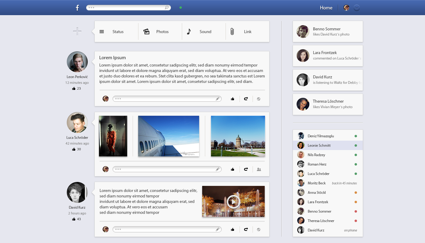425x243 pixels.
Task: Click pencil icon in photo post comment box
Action: click(x=218, y=169)
